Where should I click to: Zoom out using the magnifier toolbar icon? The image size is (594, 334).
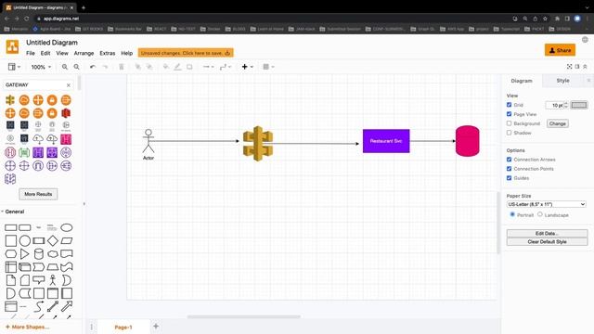click(76, 67)
